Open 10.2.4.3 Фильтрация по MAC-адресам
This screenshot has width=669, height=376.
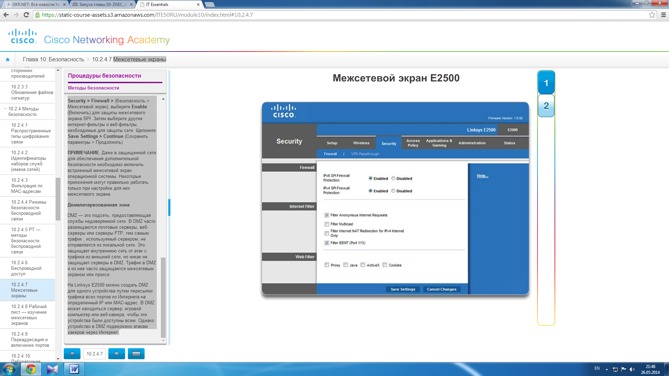(28, 186)
